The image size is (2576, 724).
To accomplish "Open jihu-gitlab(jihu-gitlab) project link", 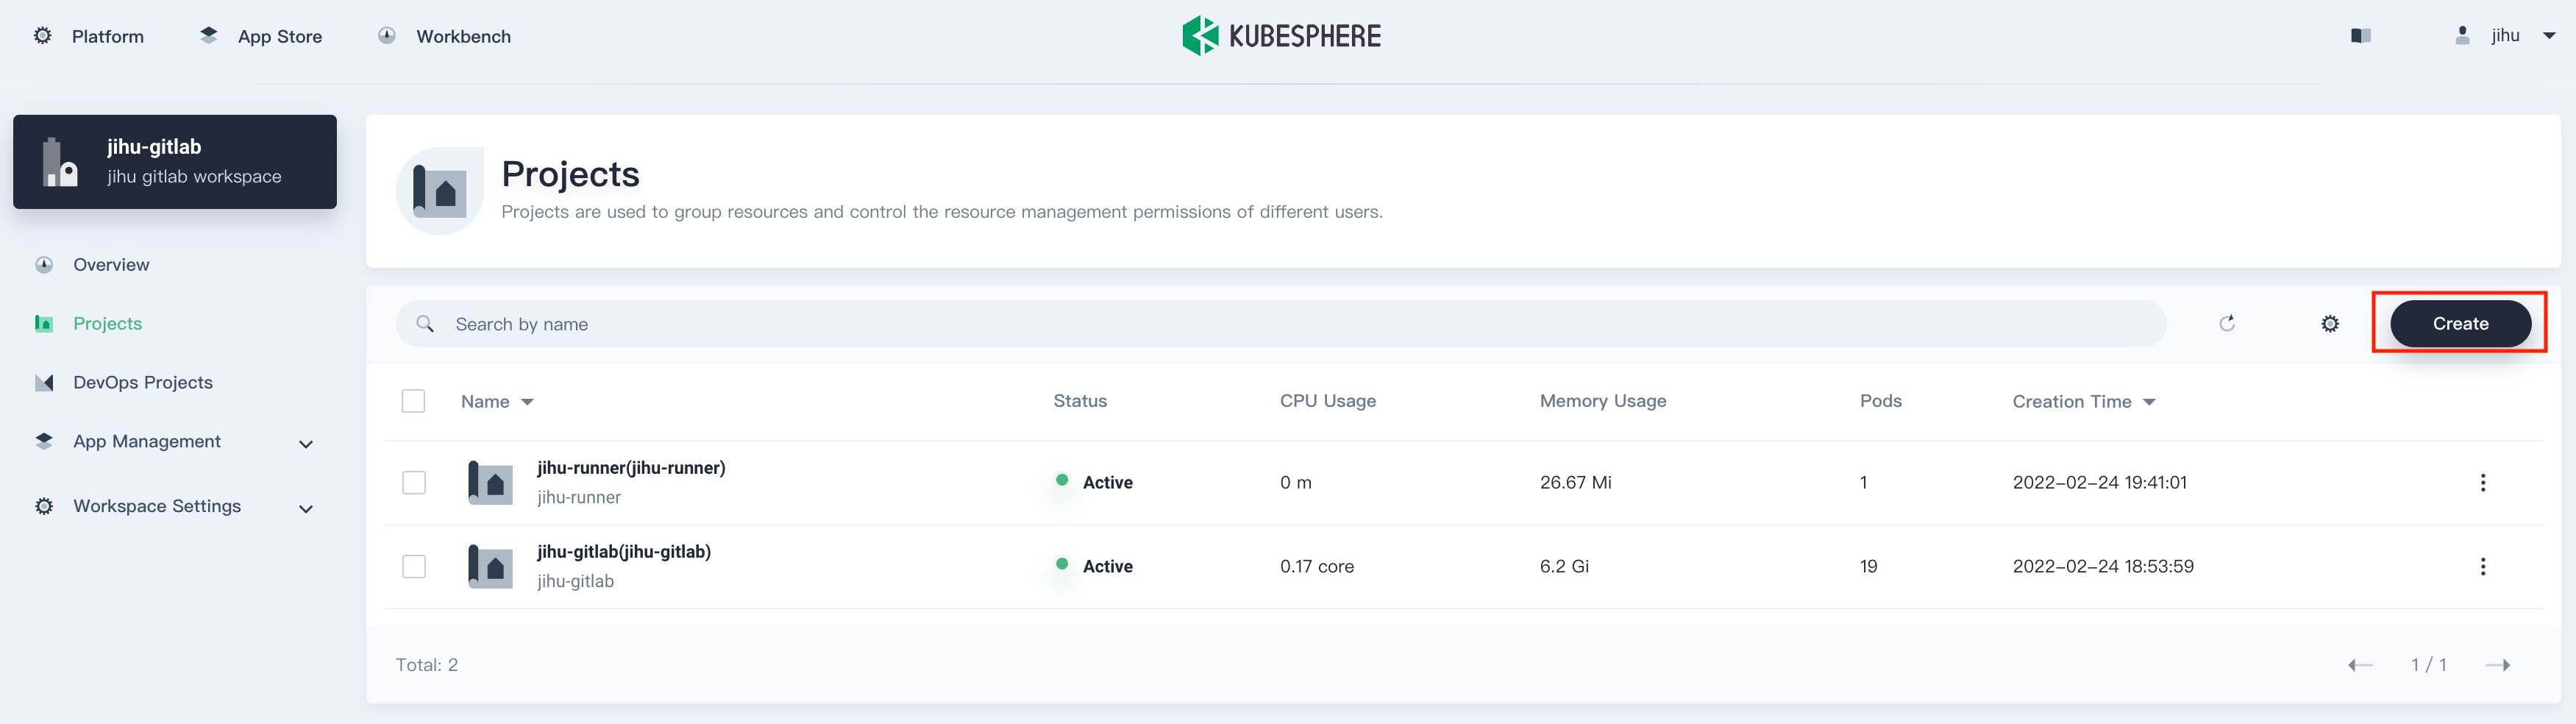I will (624, 552).
